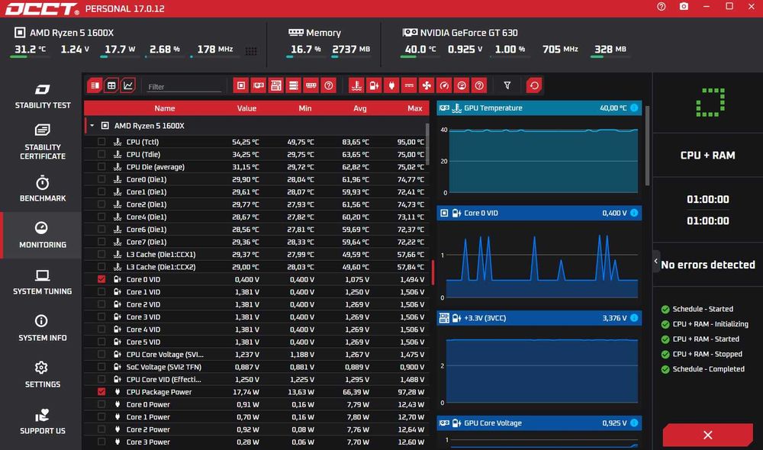Screen dimensions: 763x450
Task: Open System Tuning
Action: coord(42,281)
